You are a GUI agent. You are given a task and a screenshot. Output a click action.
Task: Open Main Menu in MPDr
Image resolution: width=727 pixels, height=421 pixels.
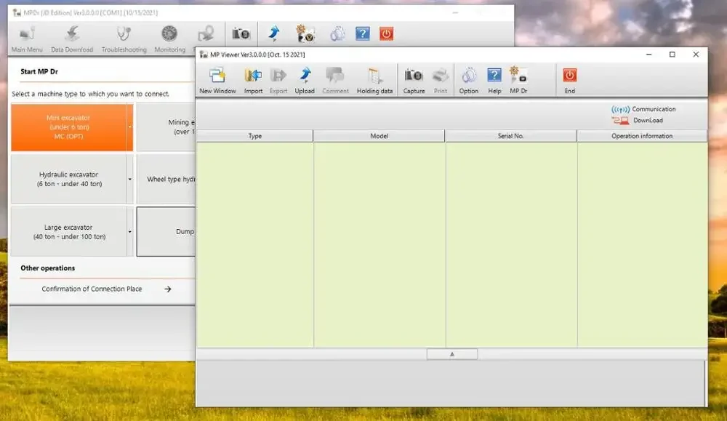point(26,33)
